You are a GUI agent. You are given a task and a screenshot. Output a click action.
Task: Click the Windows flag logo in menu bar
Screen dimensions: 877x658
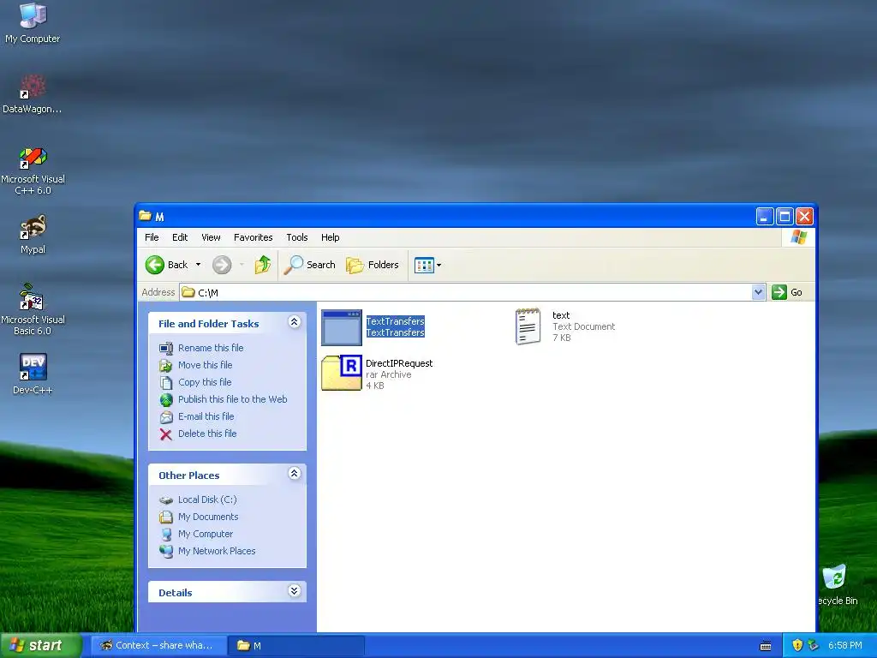799,237
